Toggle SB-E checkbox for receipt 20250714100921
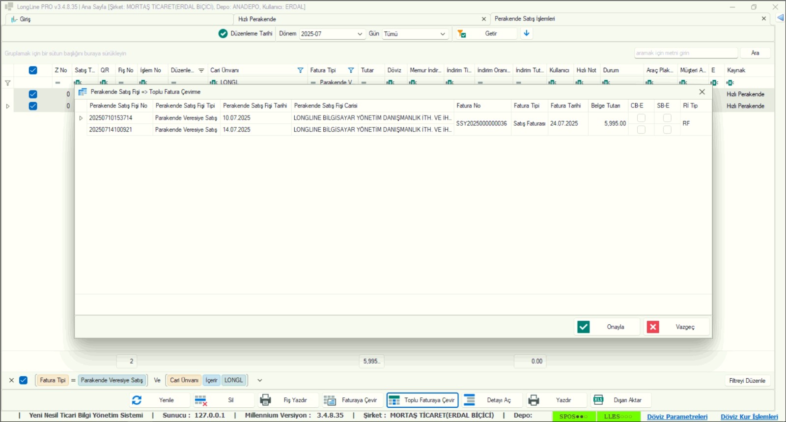This screenshot has height=422, width=786. (667, 130)
